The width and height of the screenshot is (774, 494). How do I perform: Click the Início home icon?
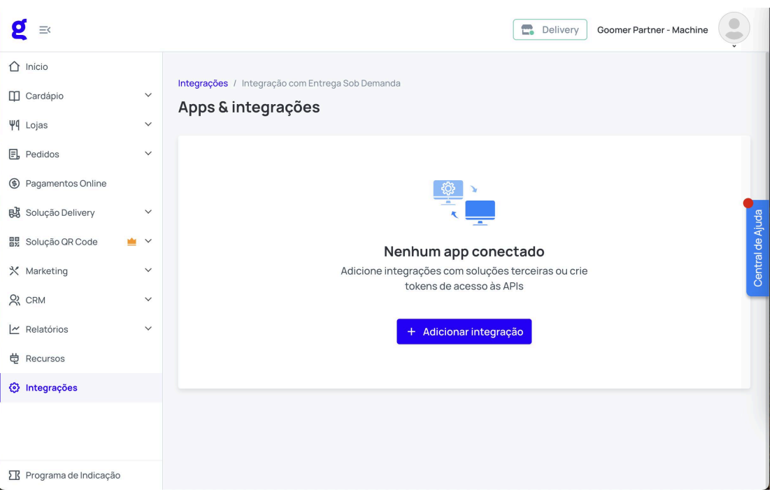14,67
